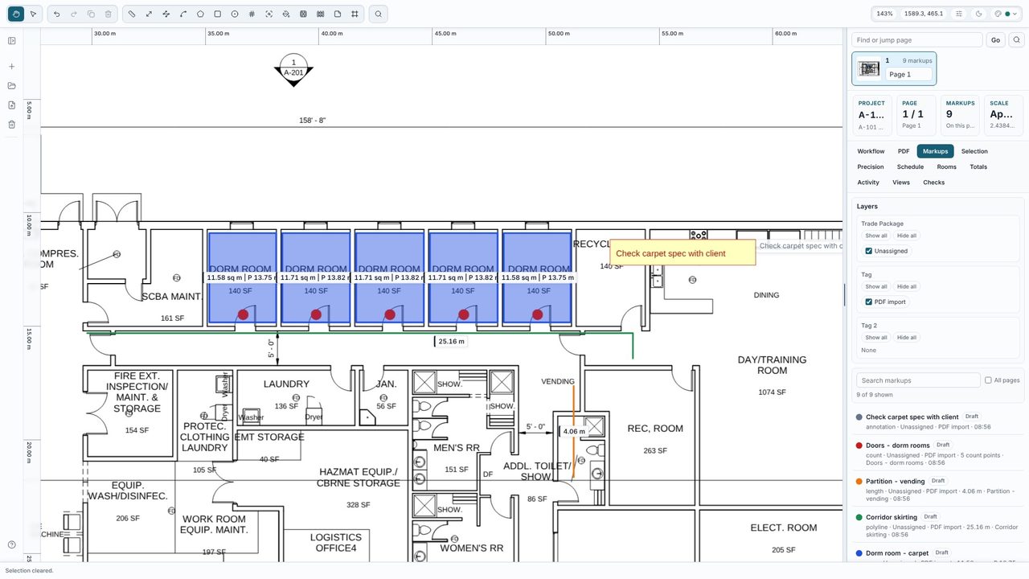Select the rectangle area tool
1029x579 pixels.
pos(218,14)
